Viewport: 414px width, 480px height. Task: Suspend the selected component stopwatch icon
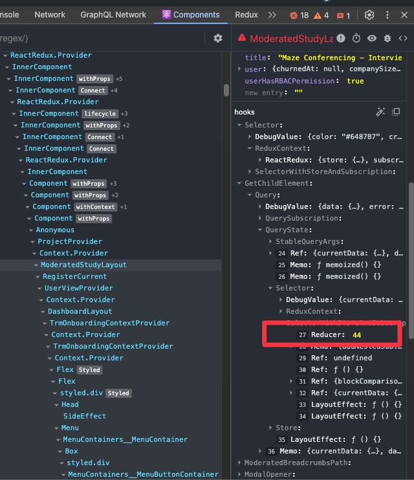[356, 38]
